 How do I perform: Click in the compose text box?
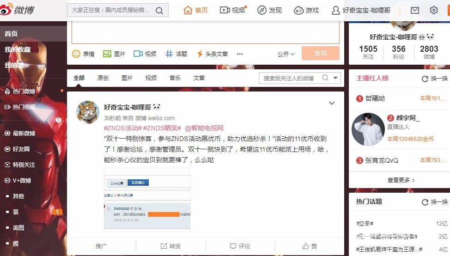pos(206,32)
